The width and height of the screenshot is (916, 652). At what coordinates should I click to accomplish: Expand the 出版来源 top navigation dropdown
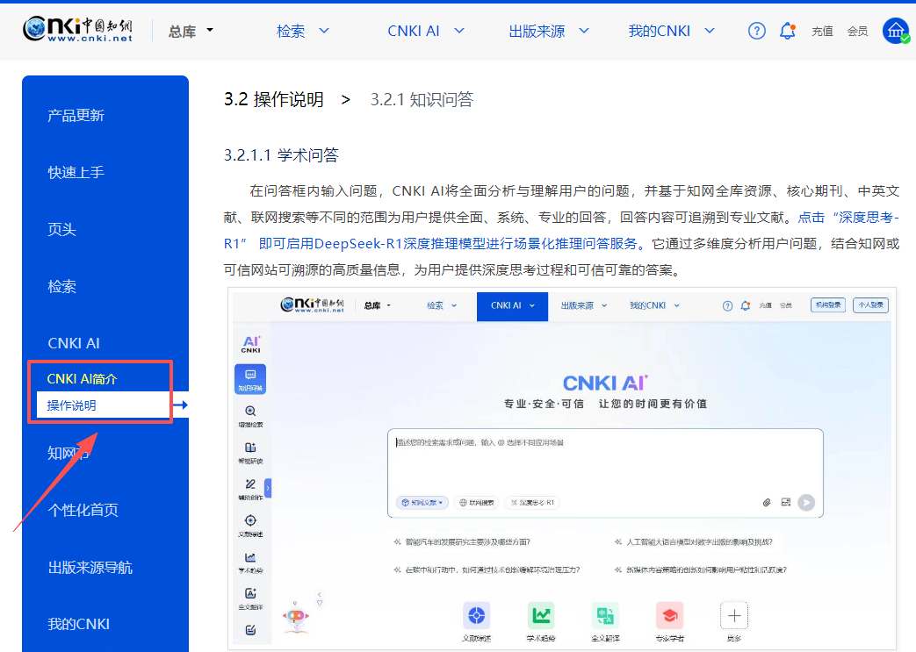549,31
